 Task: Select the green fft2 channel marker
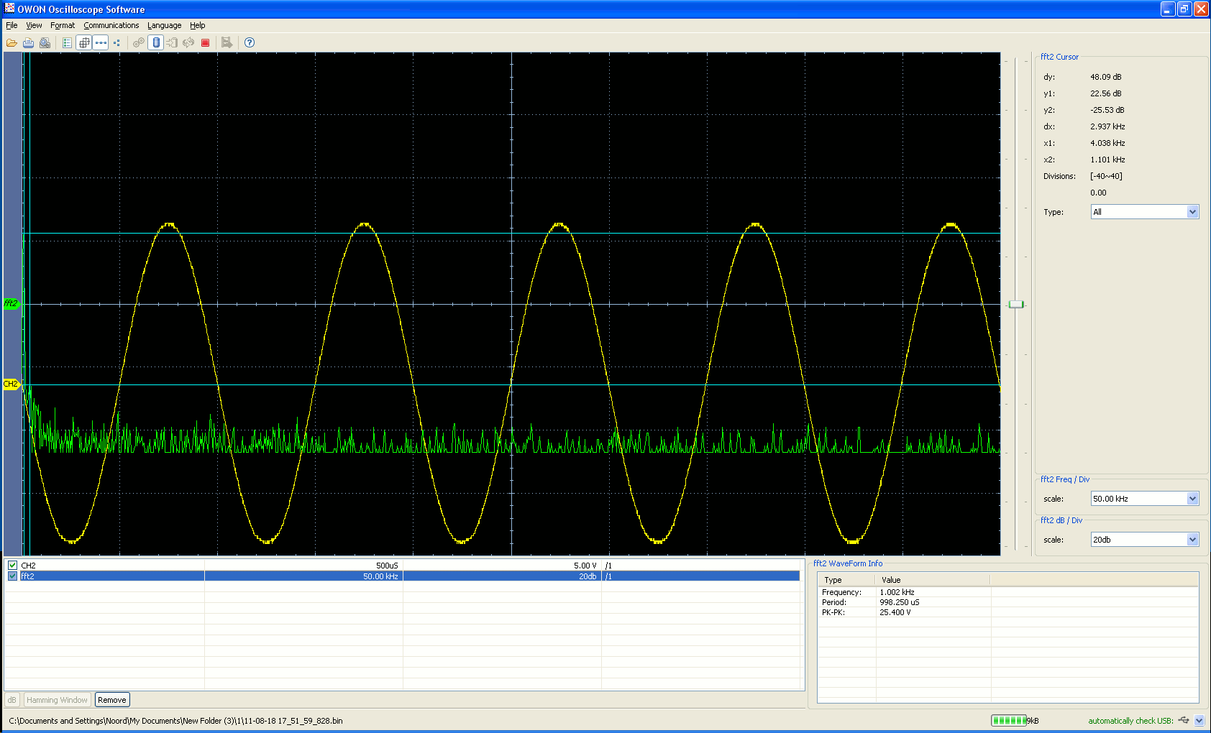11,304
